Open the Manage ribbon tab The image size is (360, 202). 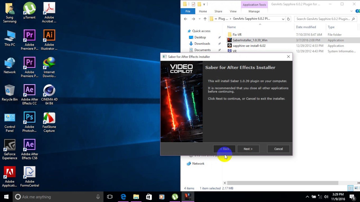click(254, 11)
